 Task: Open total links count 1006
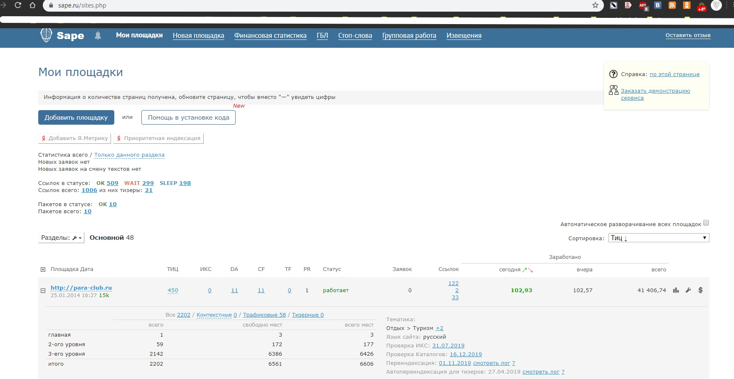pyautogui.click(x=89, y=190)
